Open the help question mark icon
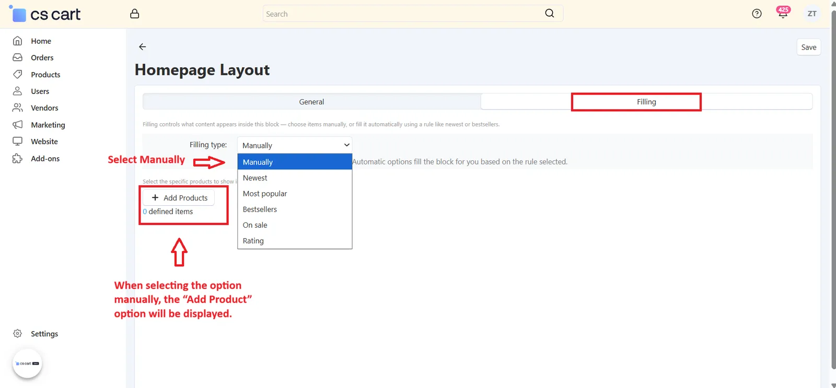The width and height of the screenshot is (836, 388). tap(757, 14)
